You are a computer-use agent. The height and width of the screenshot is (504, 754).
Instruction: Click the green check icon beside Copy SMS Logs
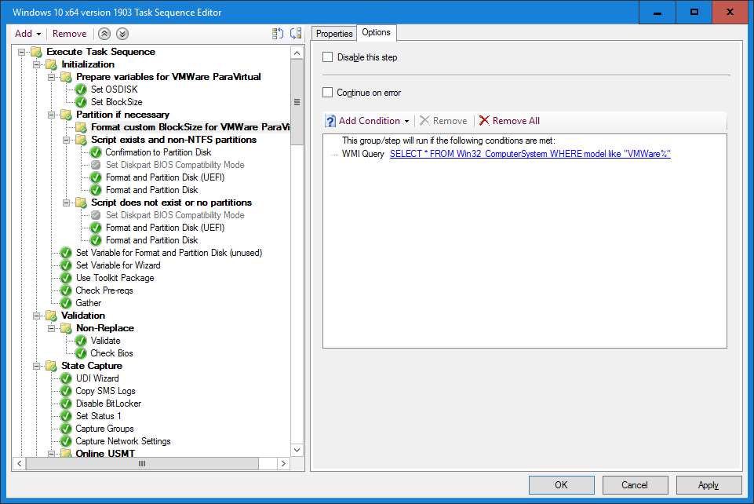click(x=66, y=391)
